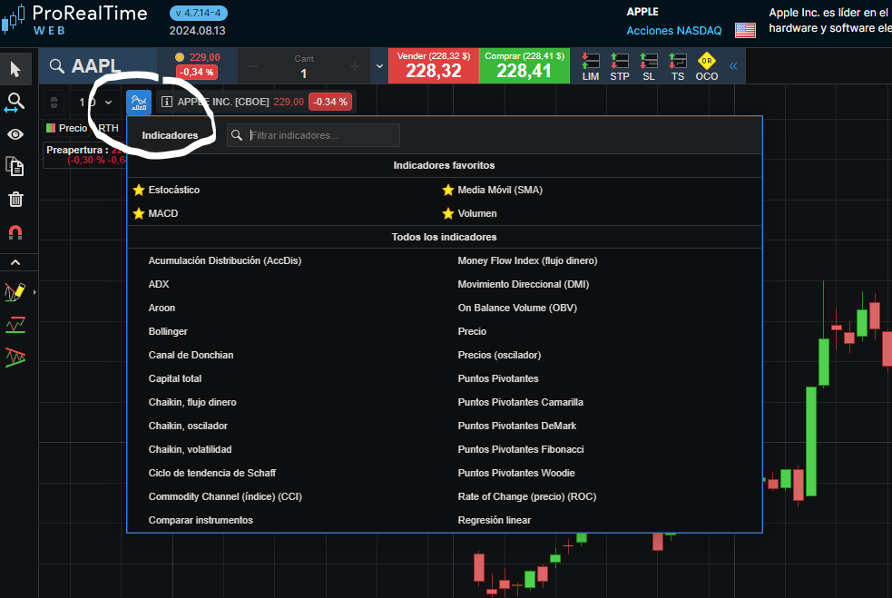Select the pencil line drawing tool

pos(15,292)
